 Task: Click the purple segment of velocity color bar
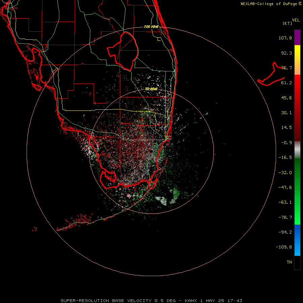[x=297, y=38]
